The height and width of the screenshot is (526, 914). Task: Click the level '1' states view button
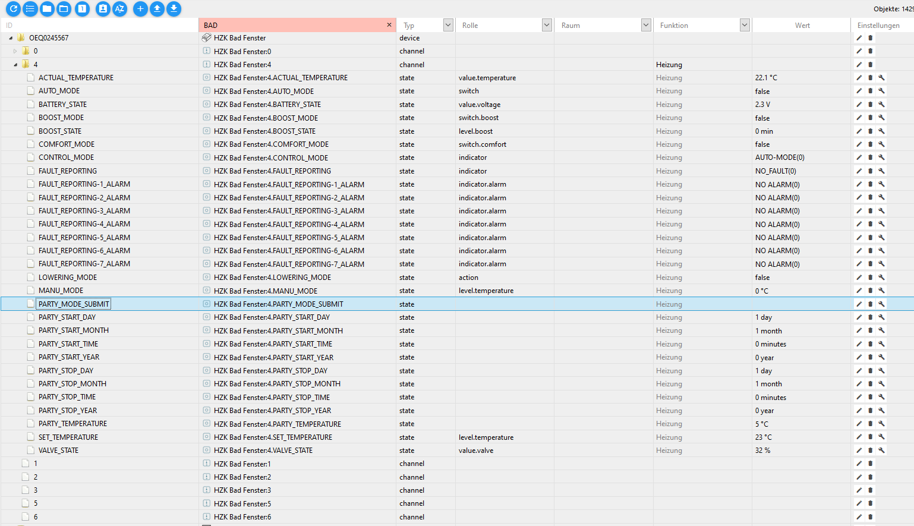pyautogui.click(x=83, y=9)
